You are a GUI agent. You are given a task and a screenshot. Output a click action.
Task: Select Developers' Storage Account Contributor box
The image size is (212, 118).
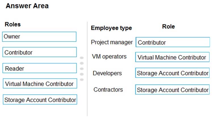pos(172,73)
